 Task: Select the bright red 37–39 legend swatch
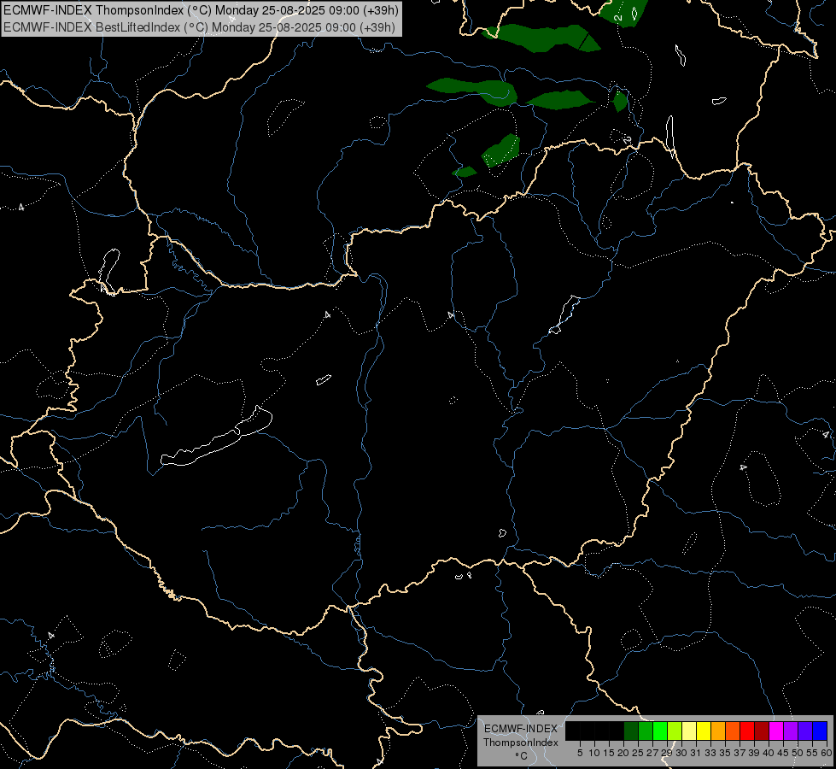coord(747,731)
